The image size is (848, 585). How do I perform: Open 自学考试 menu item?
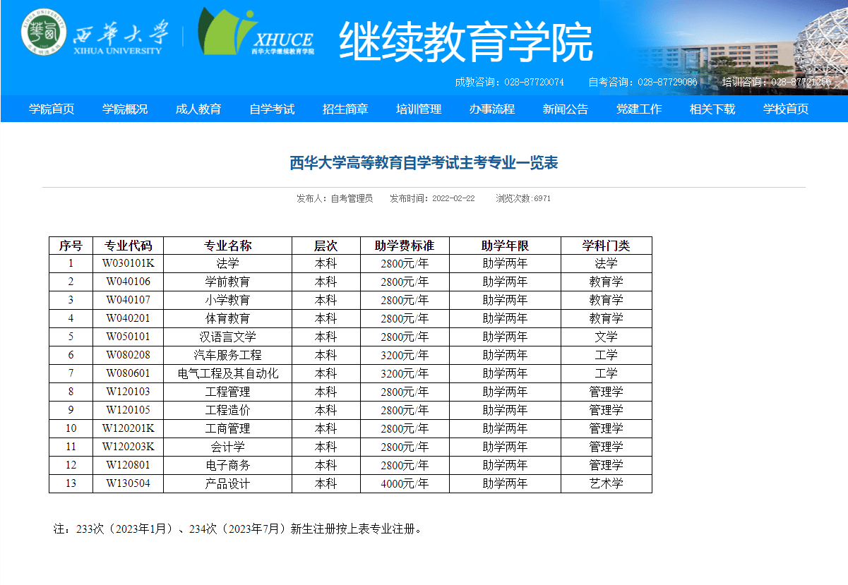[272, 109]
